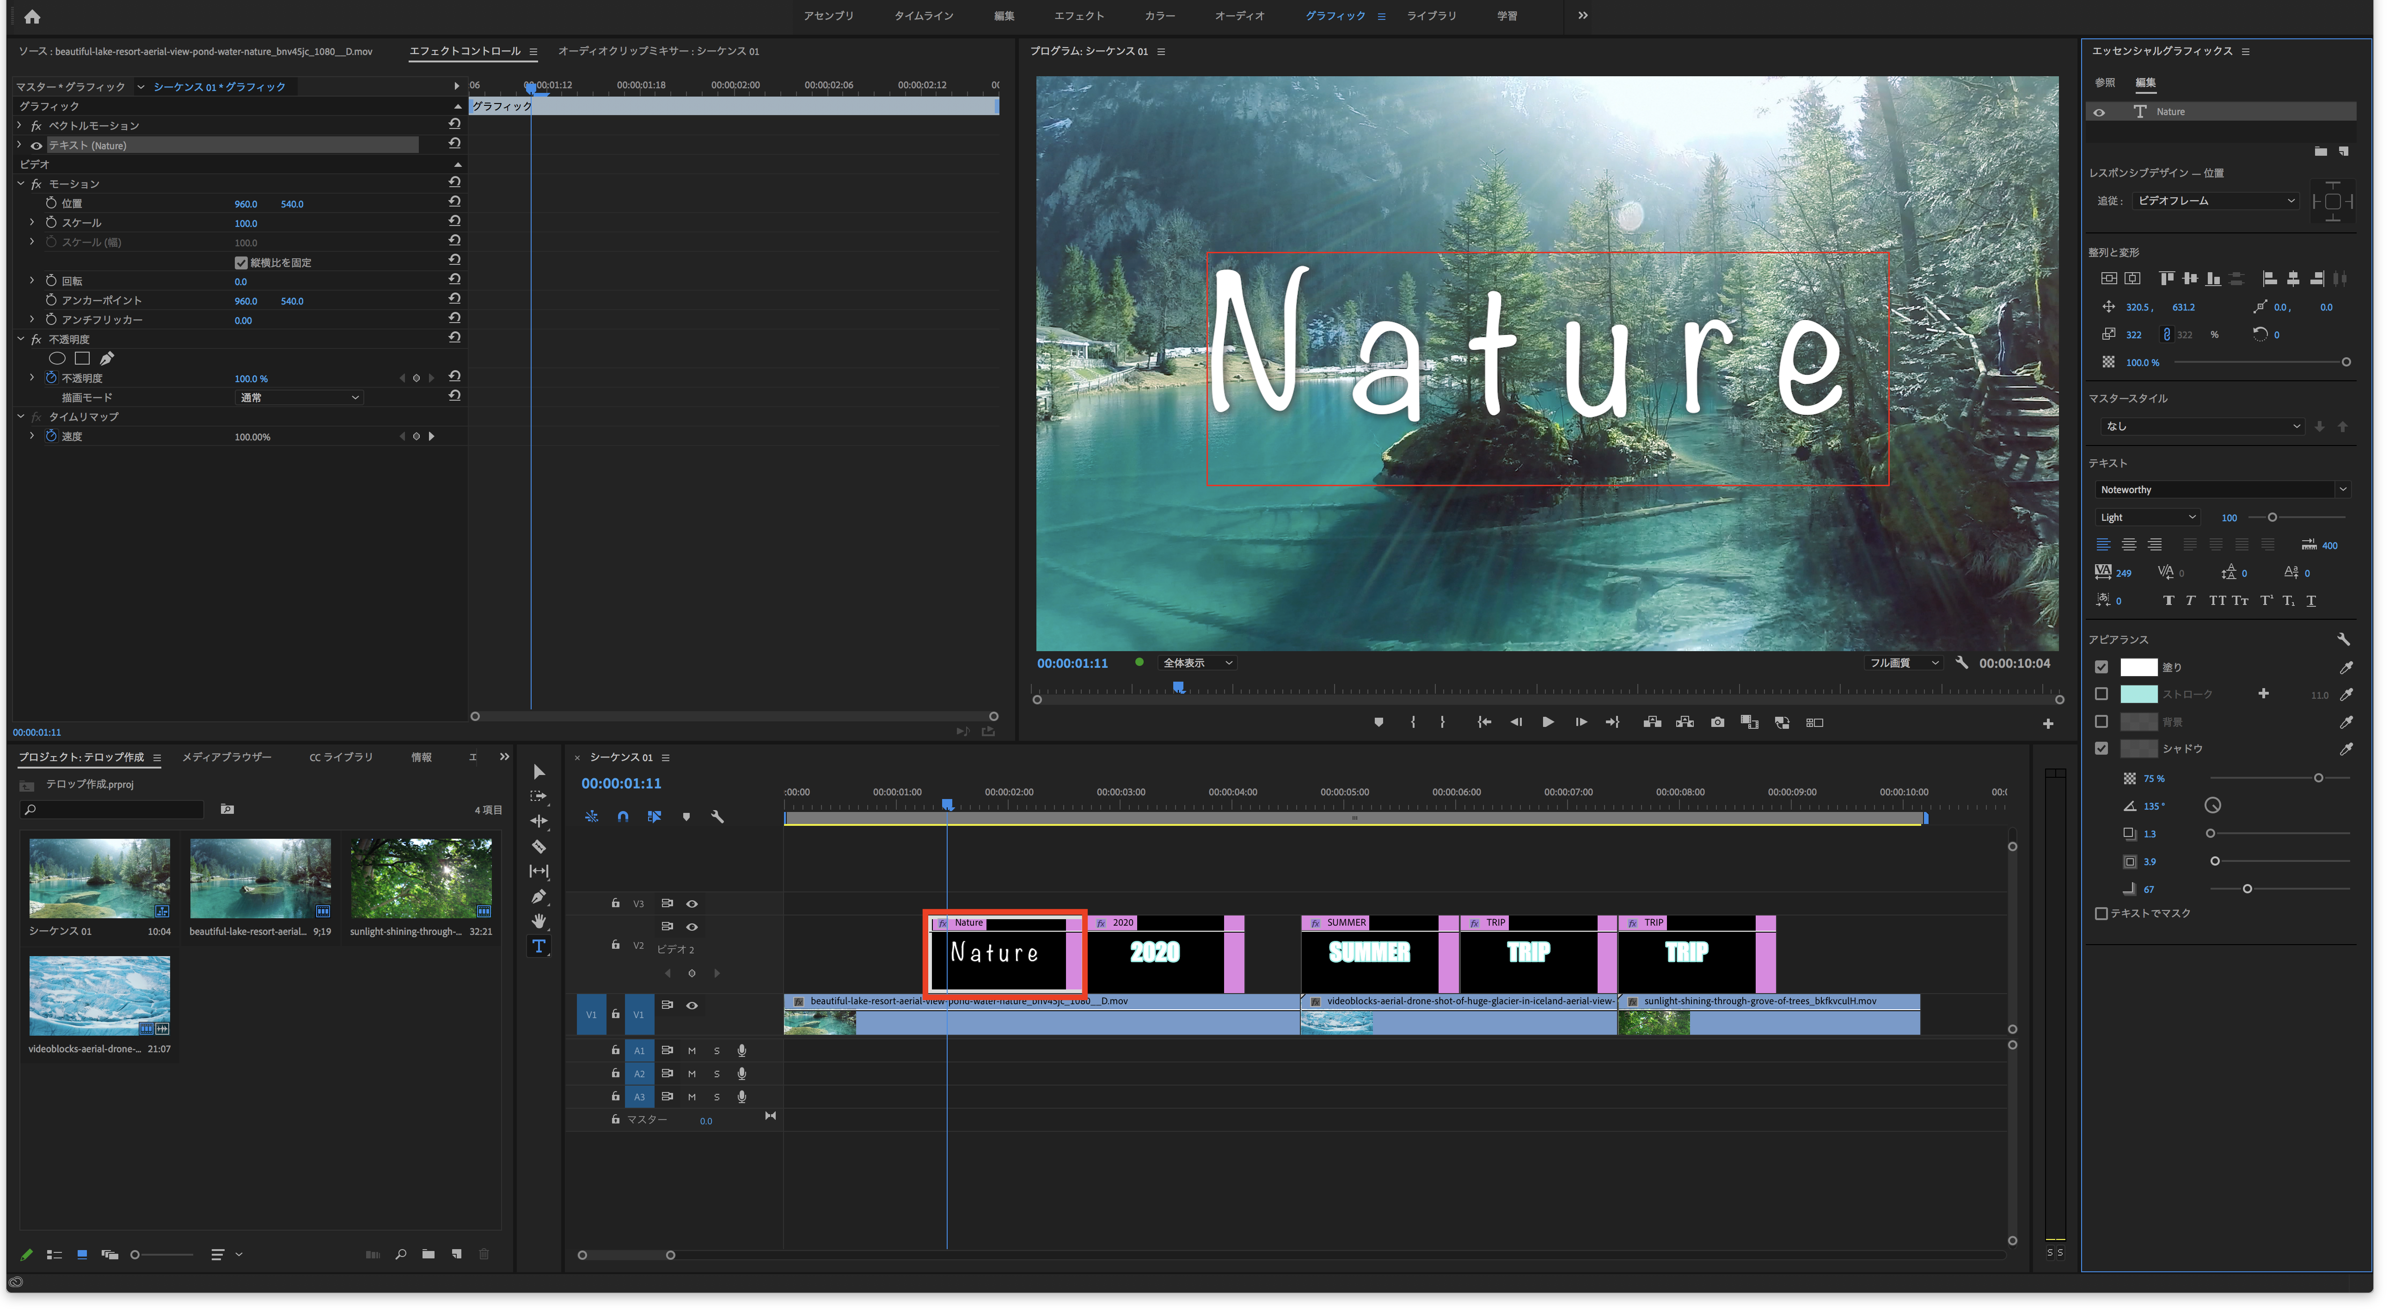Toggle V1 track output eye
Screen dimensions: 2389x1312
(x=692, y=1005)
